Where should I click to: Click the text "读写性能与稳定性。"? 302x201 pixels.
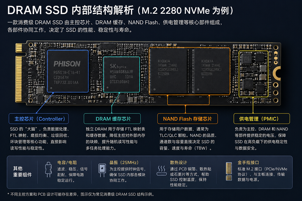(28, 148)
